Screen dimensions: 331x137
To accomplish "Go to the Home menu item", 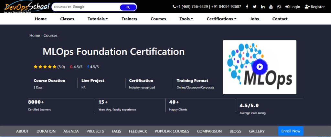I will tap(41, 19).
